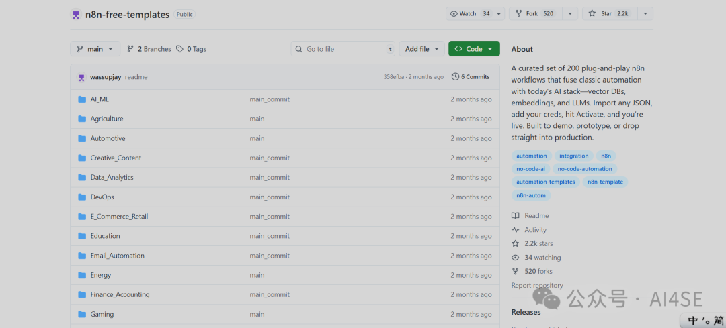Viewport: 726px width, 328px height.
Task: Click the watching eye icon in About
Action: click(516, 258)
